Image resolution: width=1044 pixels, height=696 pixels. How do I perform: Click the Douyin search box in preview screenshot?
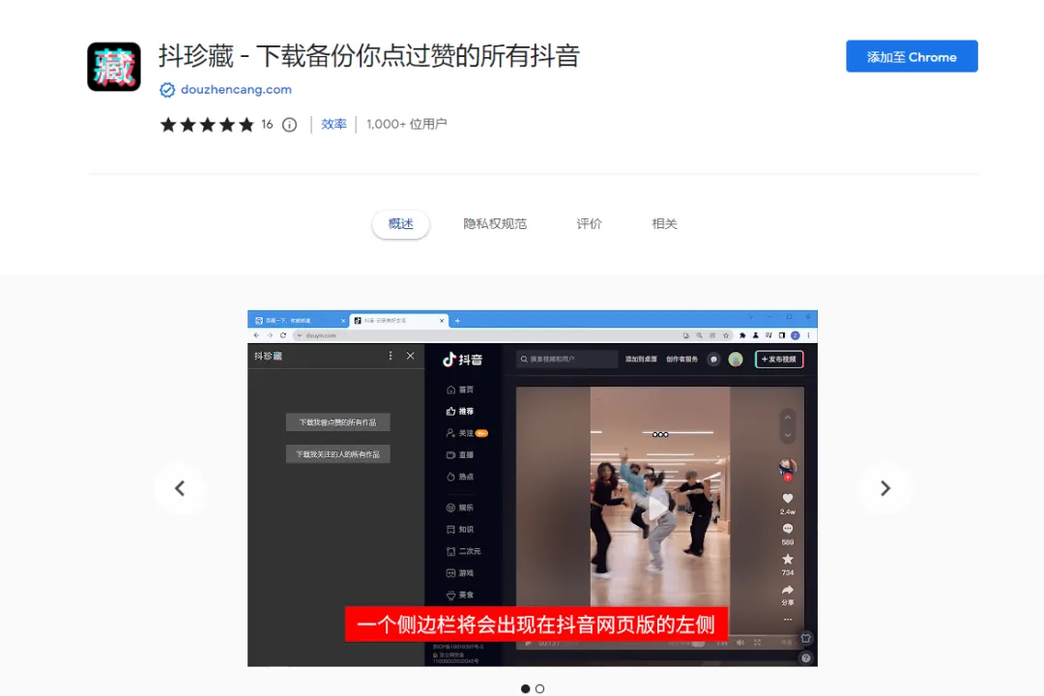click(566, 359)
